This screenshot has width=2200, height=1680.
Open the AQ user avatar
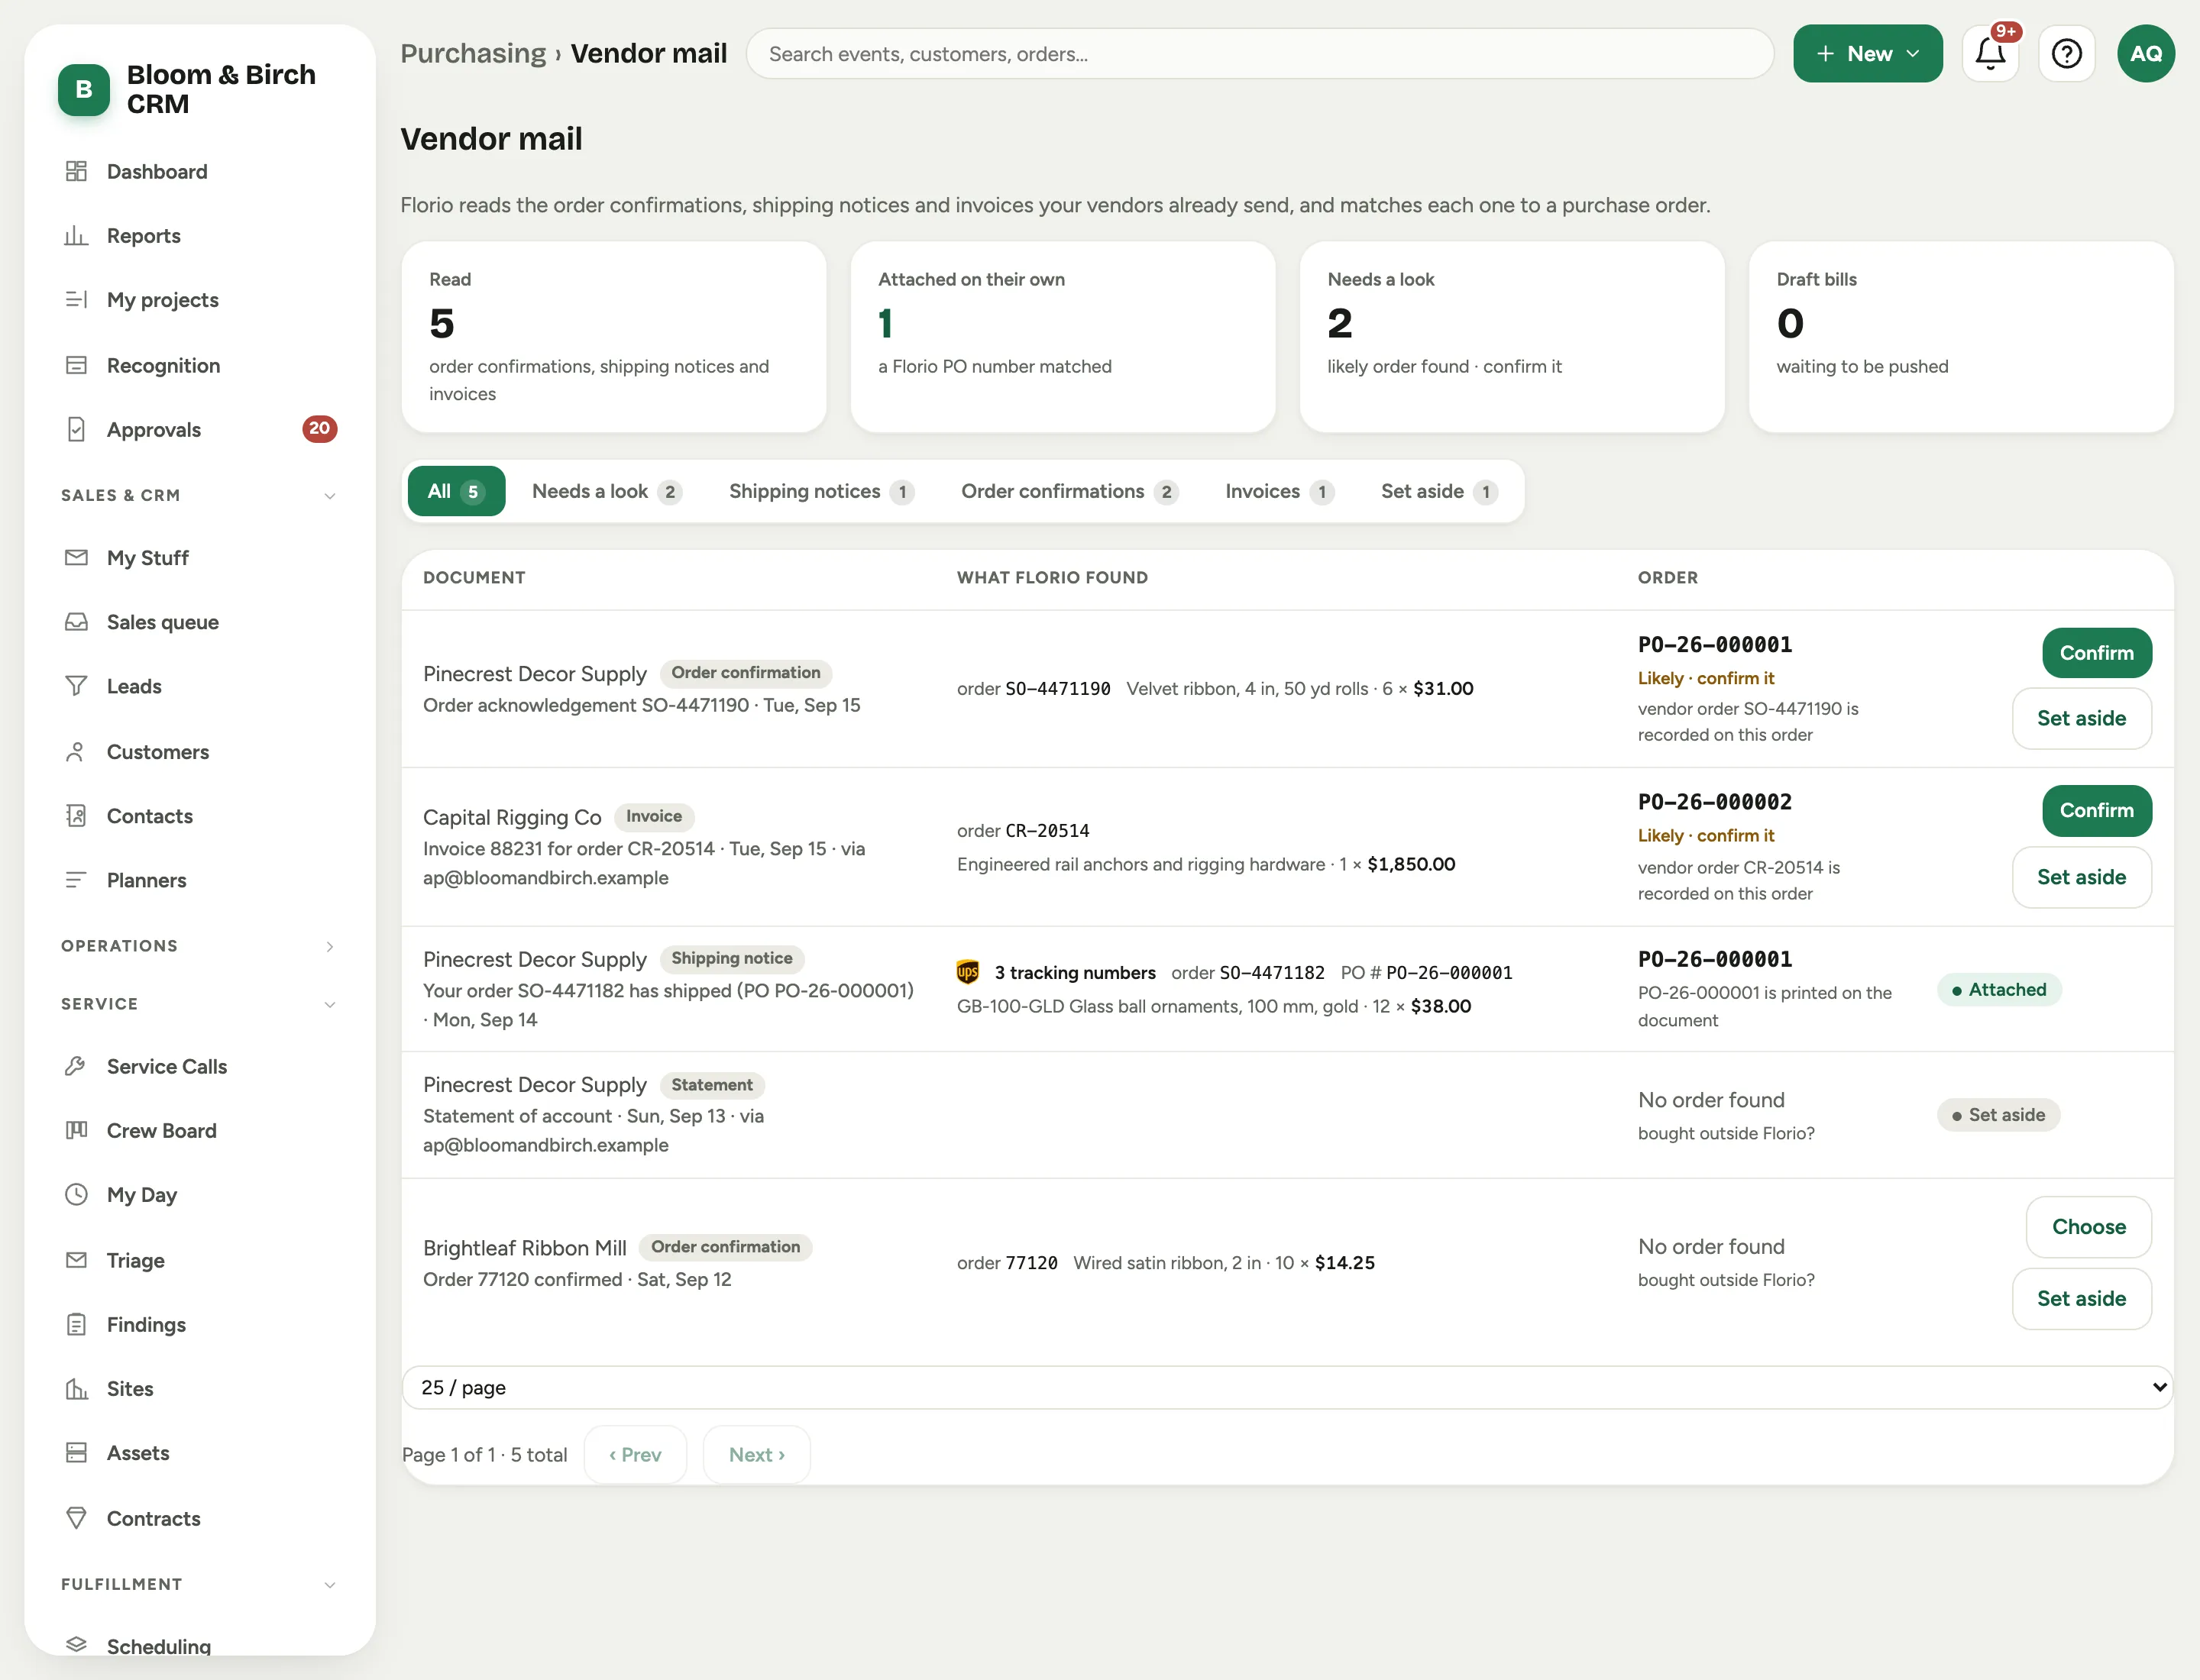[x=2146, y=54]
